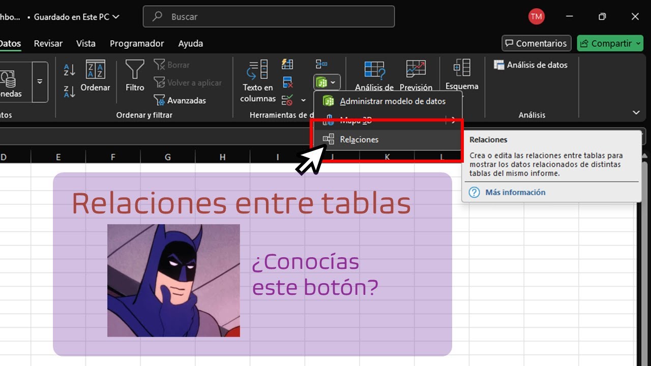
Task: Click into the Buscar search box
Action: tap(269, 16)
